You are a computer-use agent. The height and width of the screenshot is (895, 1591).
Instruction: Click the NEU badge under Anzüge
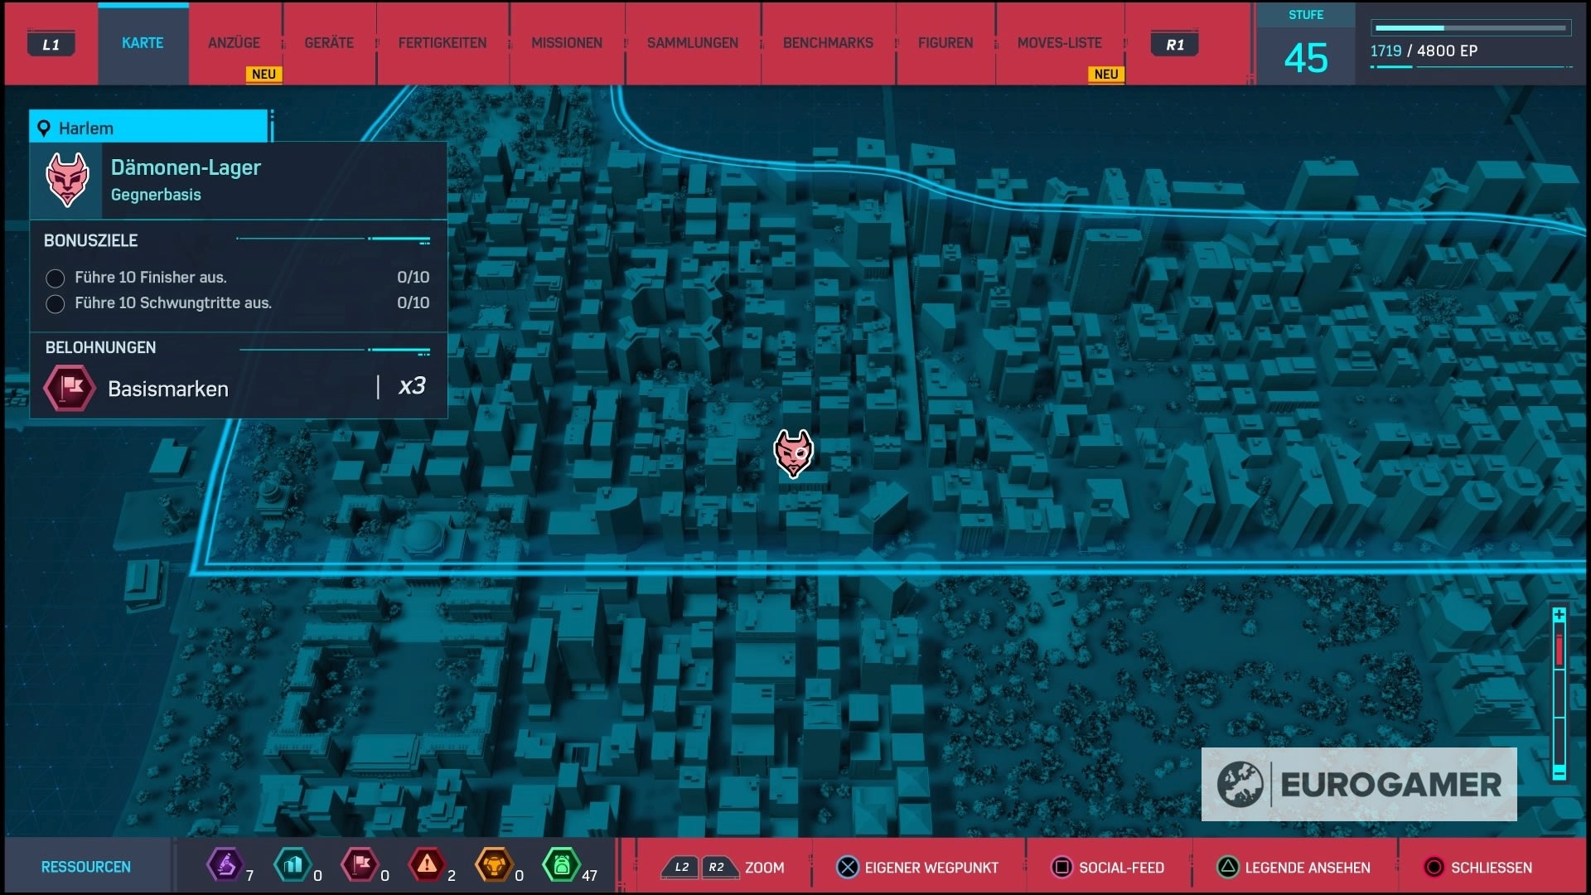tap(264, 75)
